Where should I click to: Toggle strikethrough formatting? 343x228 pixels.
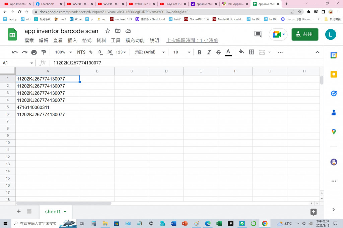[x=218, y=52]
